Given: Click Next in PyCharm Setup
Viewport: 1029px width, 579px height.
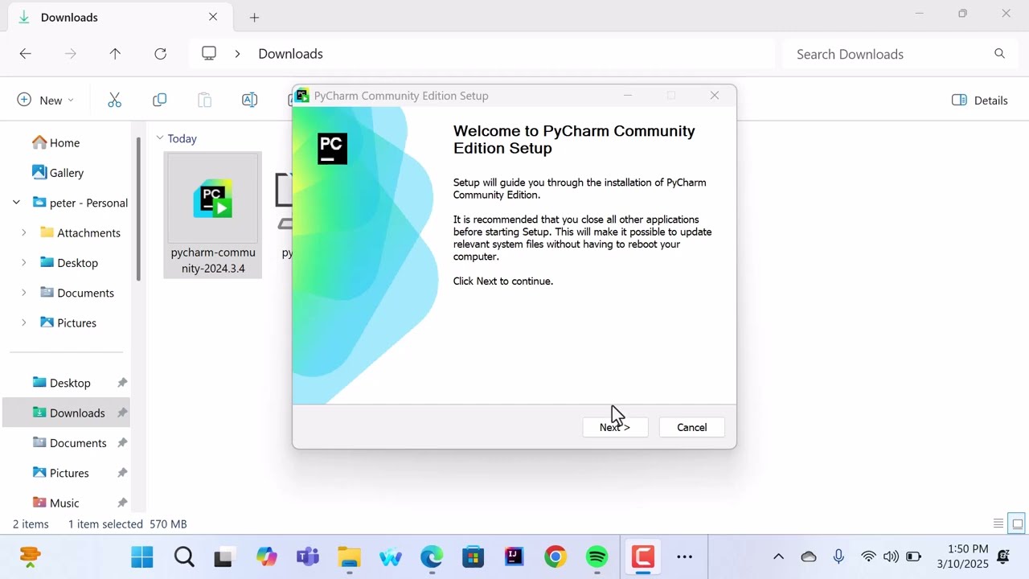Looking at the screenshot, I should coord(615,427).
